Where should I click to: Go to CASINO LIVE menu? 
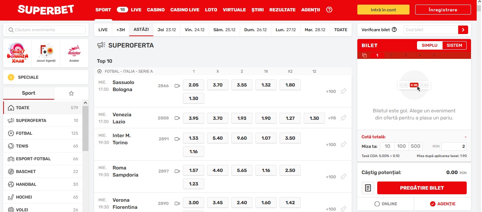[185, 10]
